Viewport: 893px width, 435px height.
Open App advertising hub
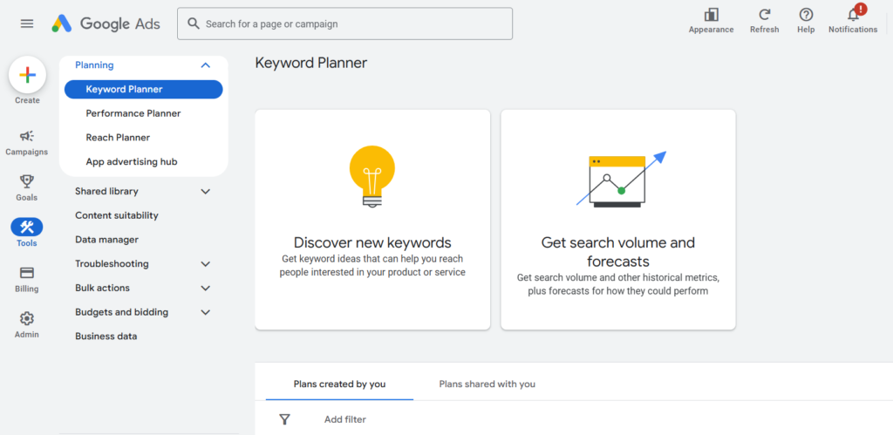[x=132, y=161]
